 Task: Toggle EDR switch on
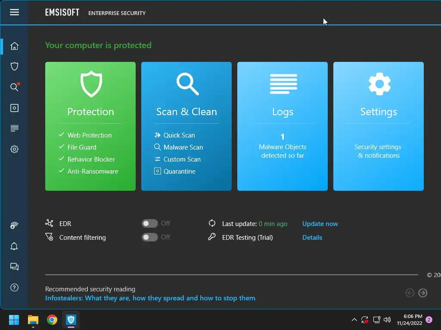click(x=149, y=223)
